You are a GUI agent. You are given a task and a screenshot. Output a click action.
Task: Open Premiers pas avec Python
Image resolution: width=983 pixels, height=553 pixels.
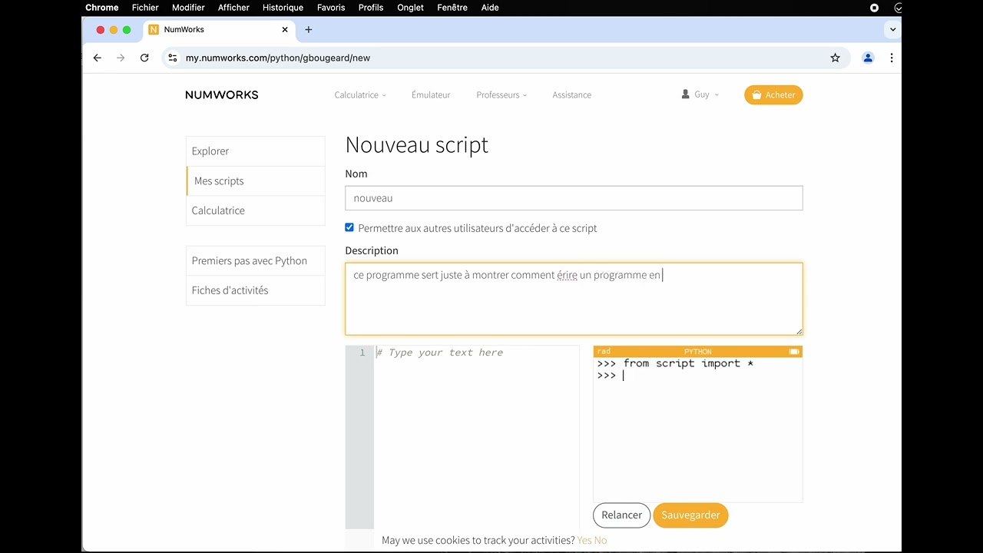click(256, 261)
